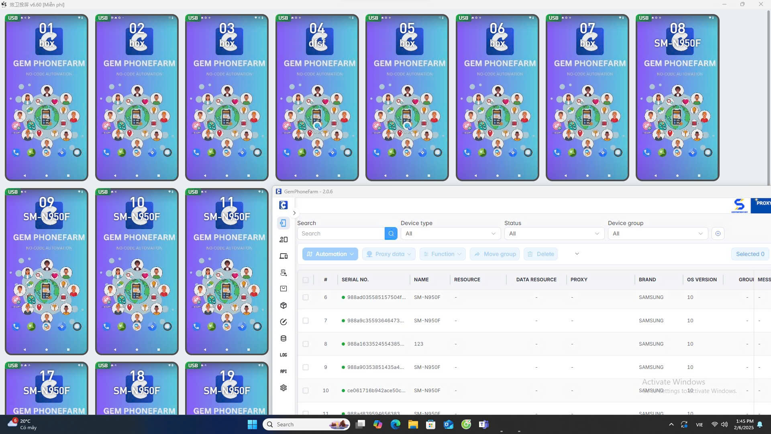Open File Explorer from the taskbar
This screenshot has width=771, height=434.
[413, 424]
